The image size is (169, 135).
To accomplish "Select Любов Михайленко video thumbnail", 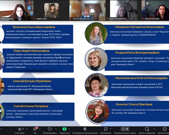I will pos(124,10).
